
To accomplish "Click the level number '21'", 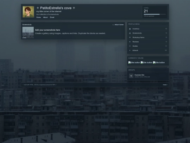I will pos(146,11).
